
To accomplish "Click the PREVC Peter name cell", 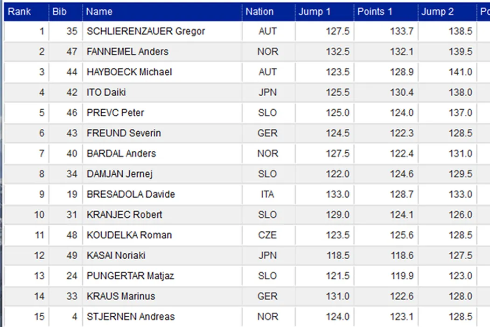I will [x=115, y=113].
